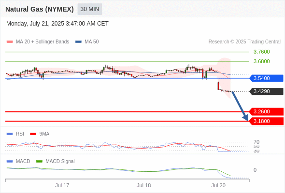Click the Jul 17 date axis label
Image resolution: width=285 pixels, height=193 pixels.
tap(62, 185)
